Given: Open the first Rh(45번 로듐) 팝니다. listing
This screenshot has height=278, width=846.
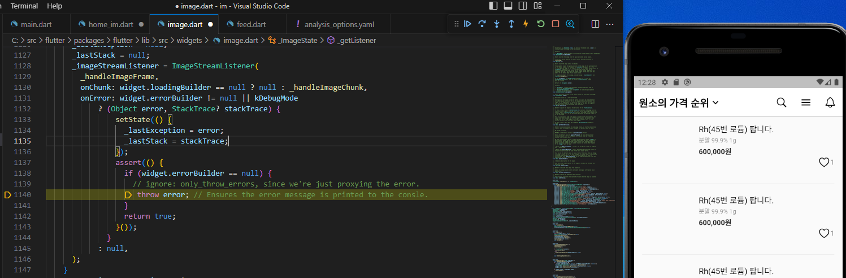Looking at the screenshot, I should [x=736, y=129].
